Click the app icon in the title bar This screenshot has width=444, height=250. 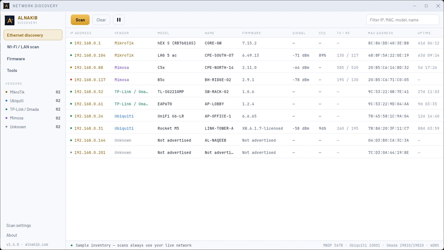click(x=6, y=6)
